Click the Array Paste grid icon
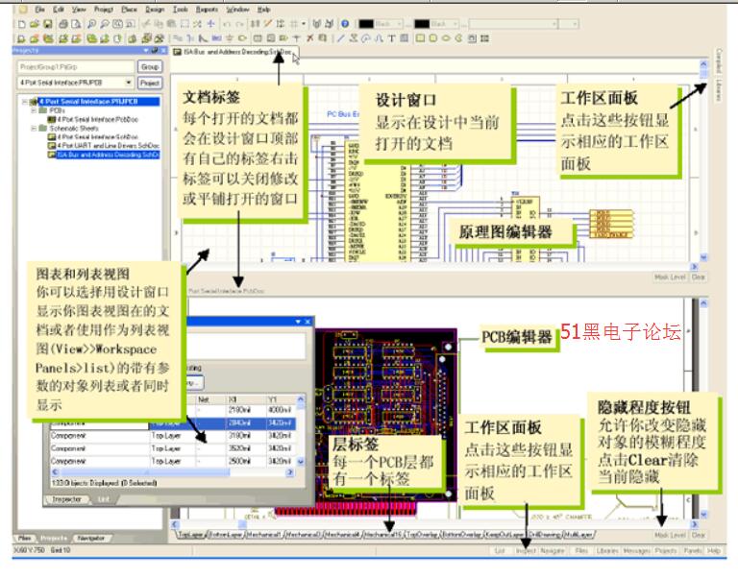Image resolution: width=738 pixels, height=578 pixels. pos(484,38)
